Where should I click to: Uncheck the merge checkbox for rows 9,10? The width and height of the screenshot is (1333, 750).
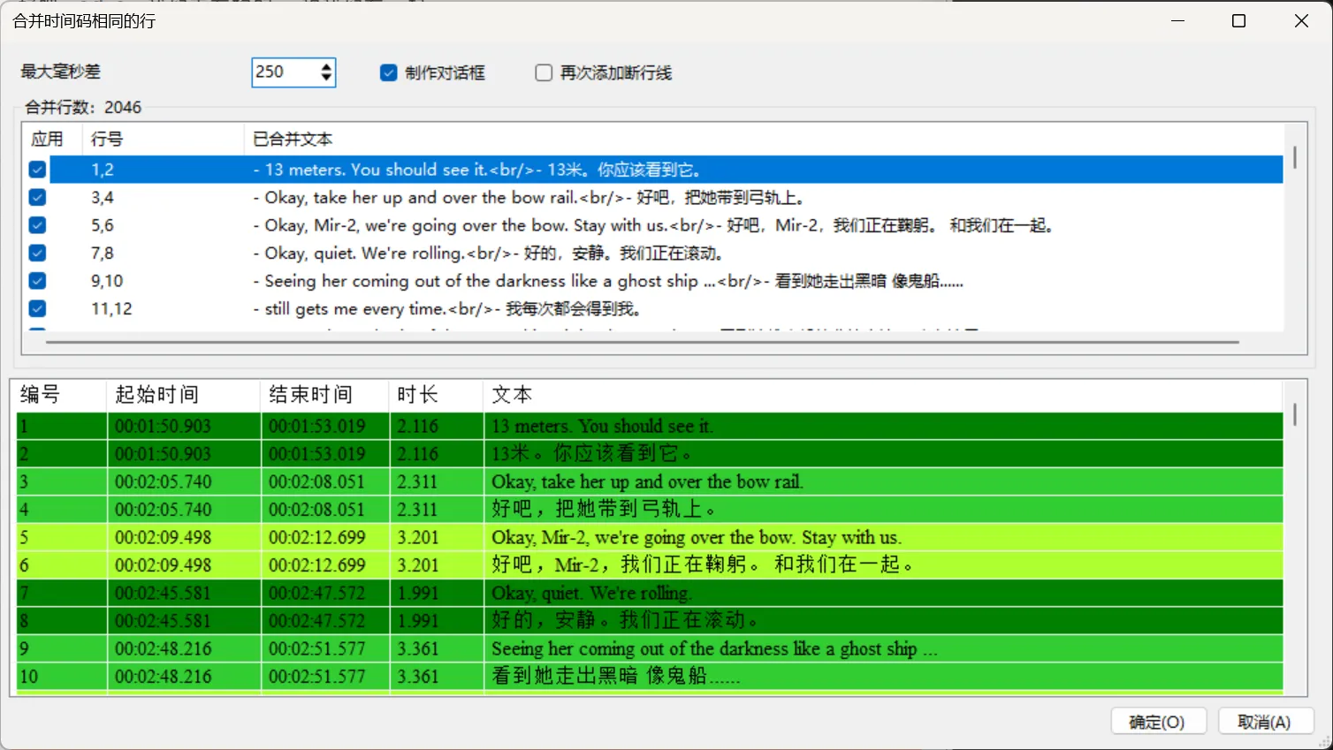(36, 280)
